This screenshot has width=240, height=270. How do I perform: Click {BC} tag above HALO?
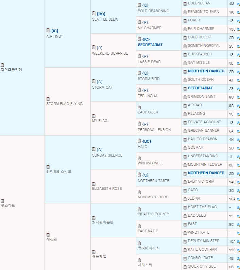(x=147, y=141)
